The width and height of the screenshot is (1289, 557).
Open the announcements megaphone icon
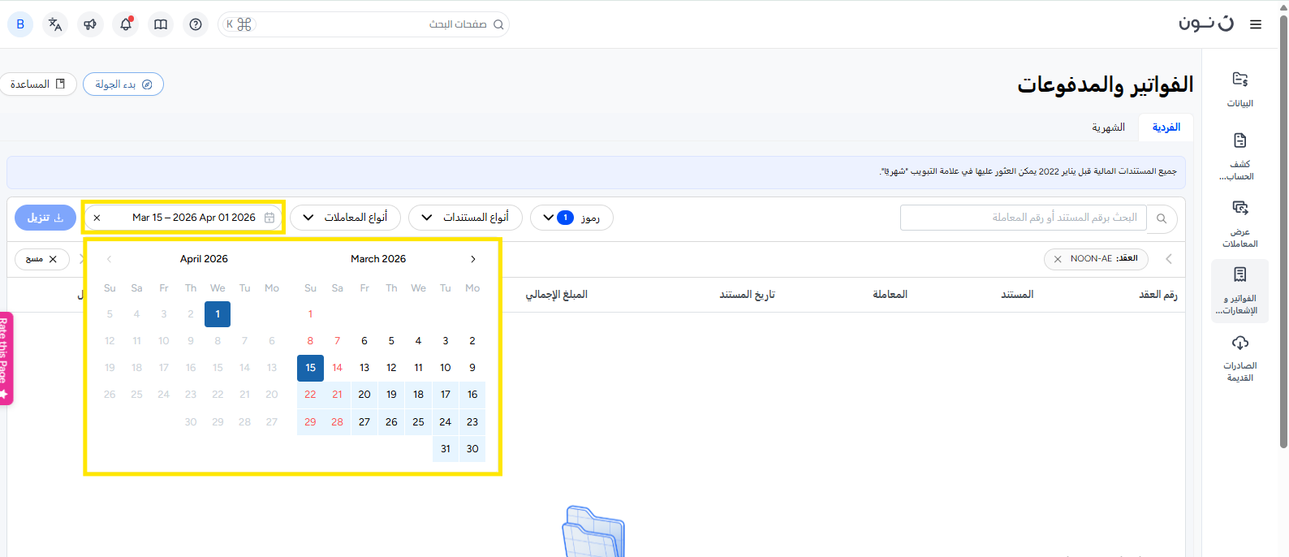[90, 24]
